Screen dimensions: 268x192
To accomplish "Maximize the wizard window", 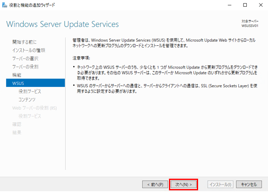I will coord(245,5).
